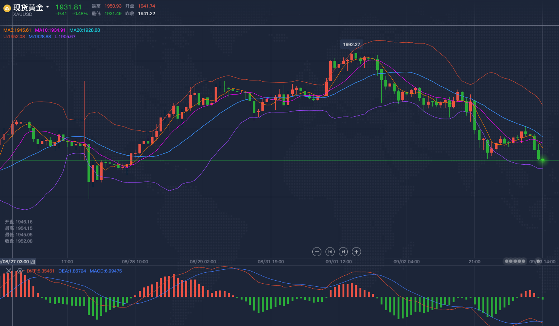Click the XAUUSD ticker text
Viewport: 559px width, 326px height.
tap(23, 14)
